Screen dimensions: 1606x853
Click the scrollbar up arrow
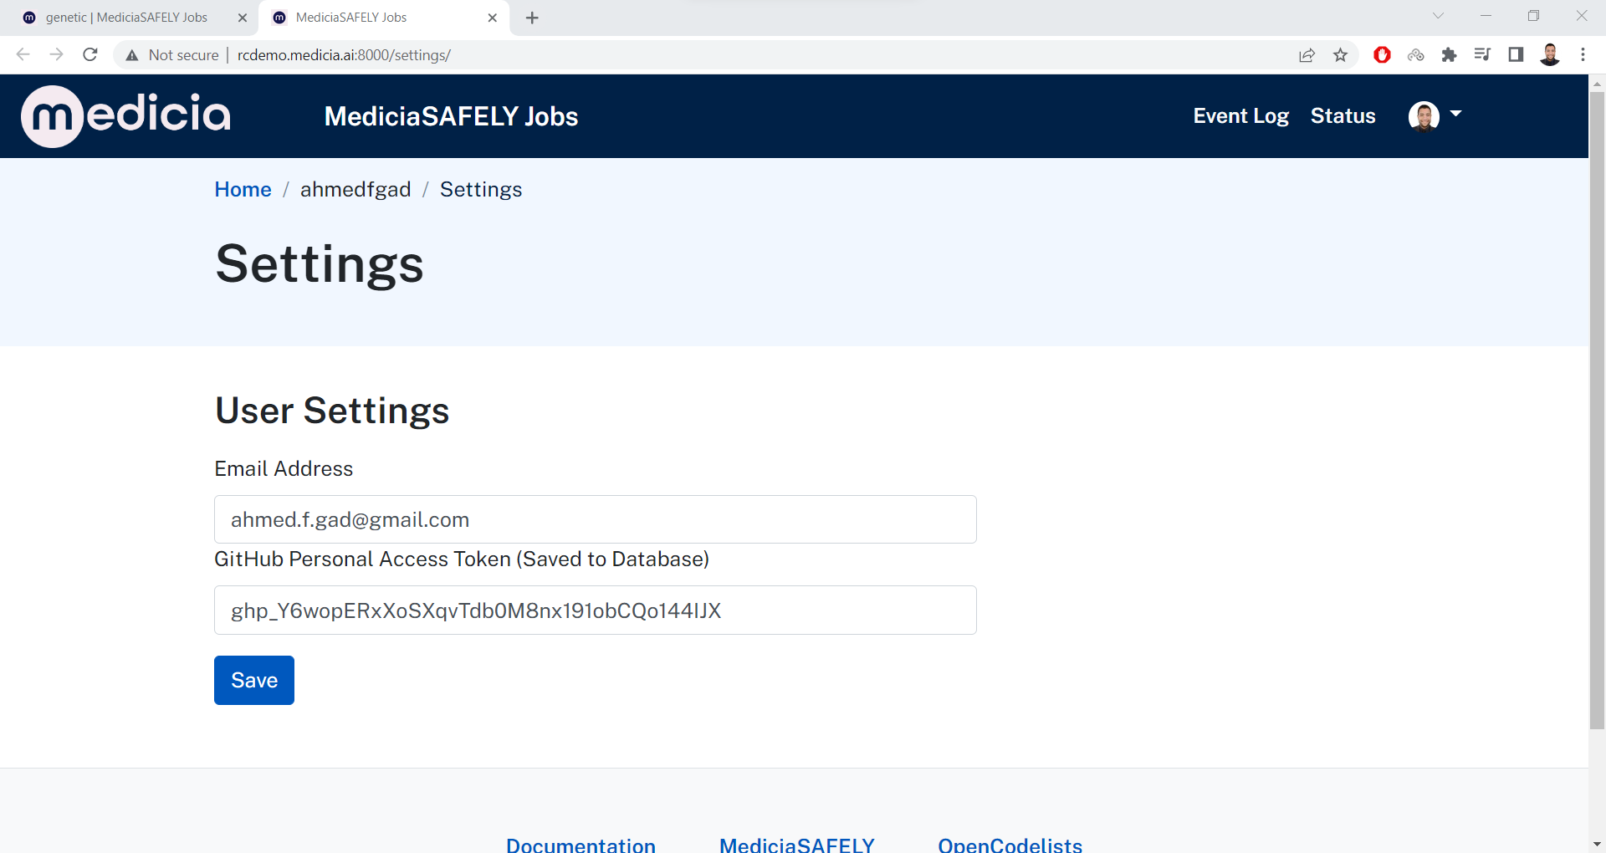[x=1597, y=83]
